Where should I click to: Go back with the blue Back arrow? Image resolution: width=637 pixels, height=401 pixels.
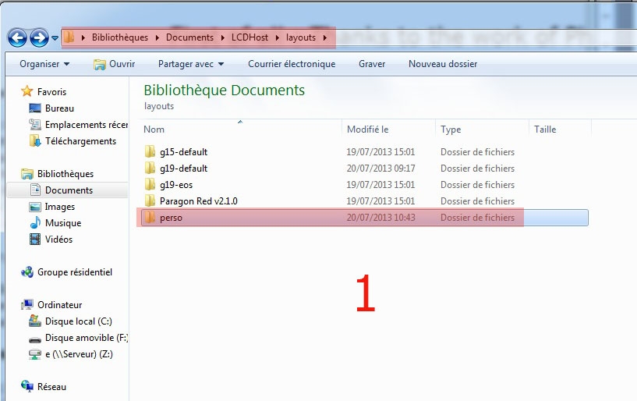coord(17,37)
